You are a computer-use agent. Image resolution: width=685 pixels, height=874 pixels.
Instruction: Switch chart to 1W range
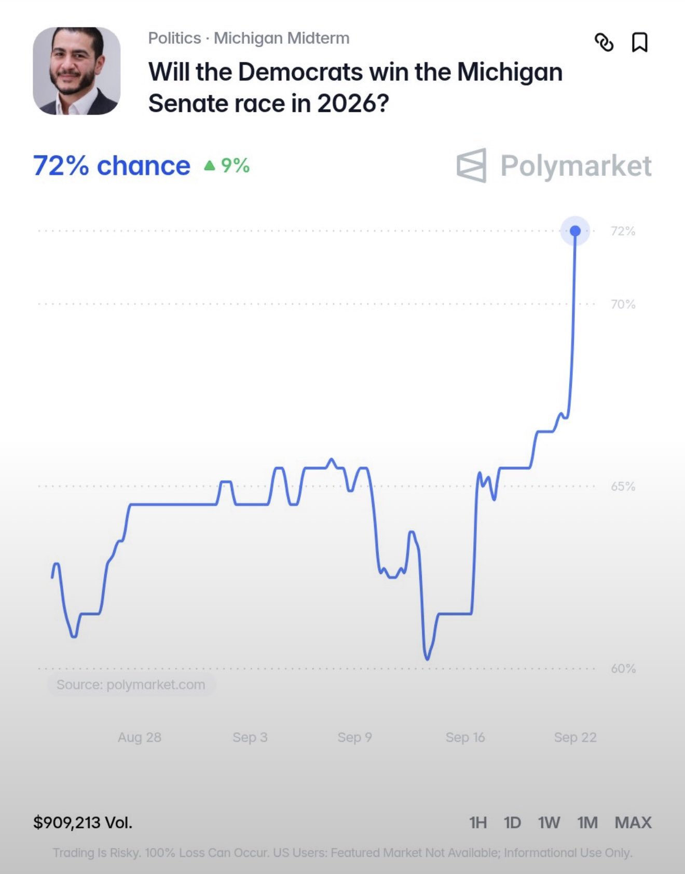point(549,823)
